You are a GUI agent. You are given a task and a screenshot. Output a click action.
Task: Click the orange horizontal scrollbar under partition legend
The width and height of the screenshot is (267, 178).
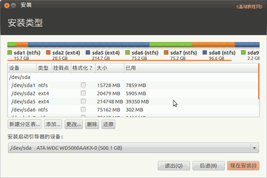tap(120, 61)
